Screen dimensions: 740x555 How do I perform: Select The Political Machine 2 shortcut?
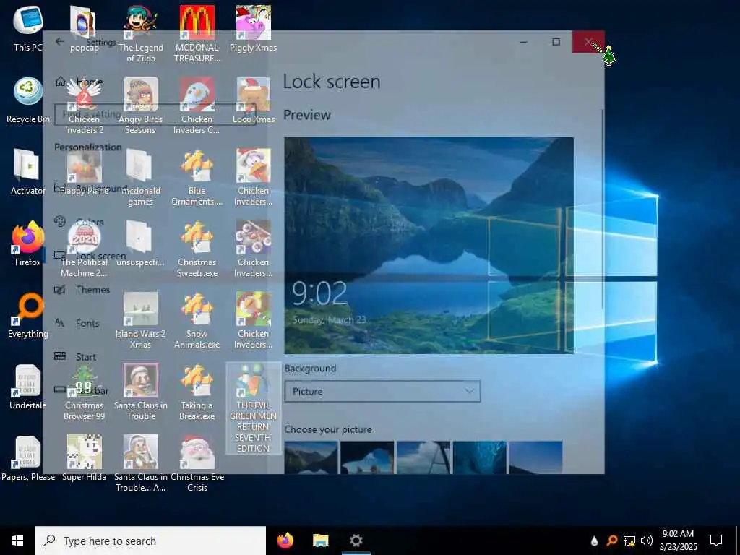[84, 249]
